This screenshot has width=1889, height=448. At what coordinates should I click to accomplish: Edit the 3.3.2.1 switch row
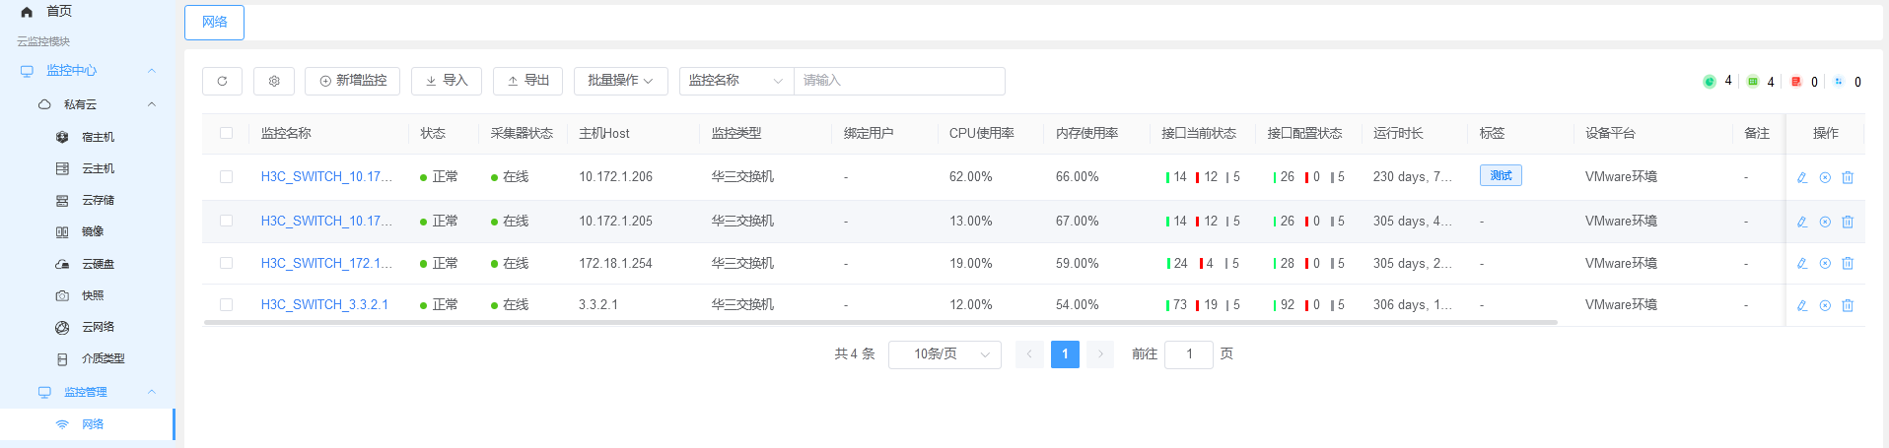pos(1802,305)
